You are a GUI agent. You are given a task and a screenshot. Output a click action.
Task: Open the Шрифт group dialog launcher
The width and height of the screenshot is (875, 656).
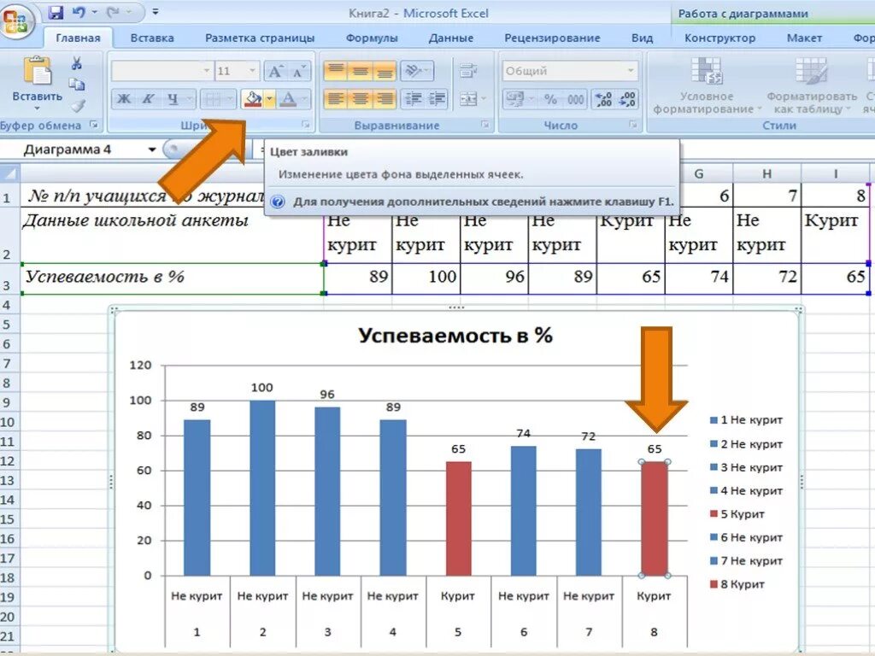pyautogui.click(x=306, y=125)
